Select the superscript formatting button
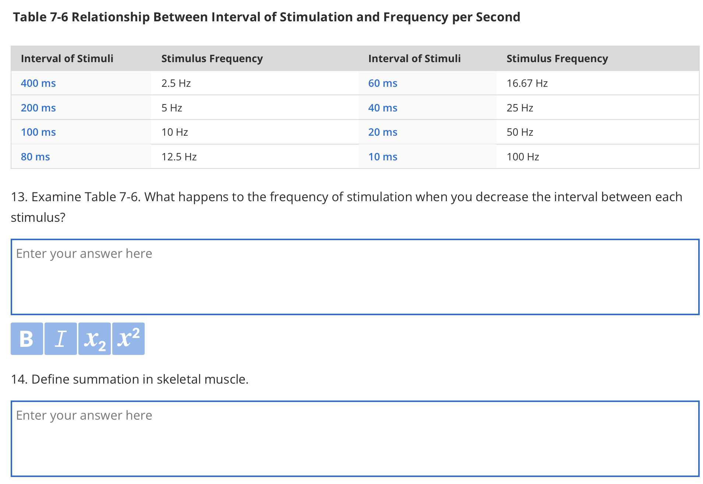Image resolution: width=703 pixels, height=484 pixels. coord(128,339)
